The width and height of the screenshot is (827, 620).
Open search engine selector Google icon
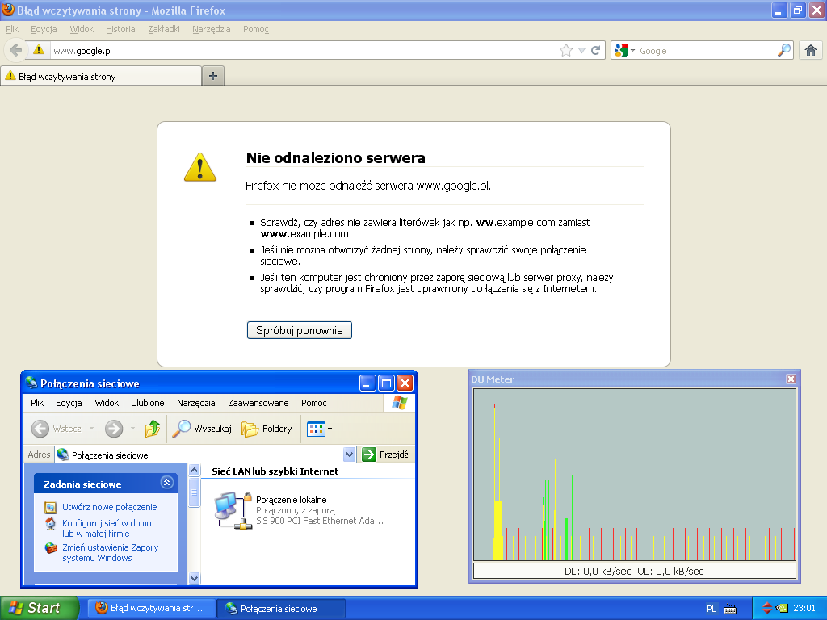pyautogui.click(x=621, y=50)
